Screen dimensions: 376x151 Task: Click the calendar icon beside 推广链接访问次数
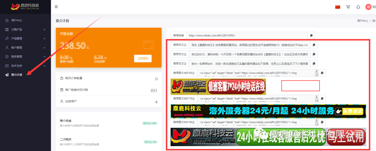click(62, 90)
